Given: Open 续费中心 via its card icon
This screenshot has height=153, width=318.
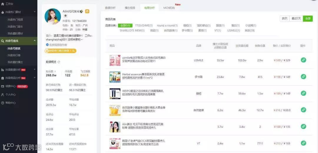Looking at the screenshot, I should point(2,86).
